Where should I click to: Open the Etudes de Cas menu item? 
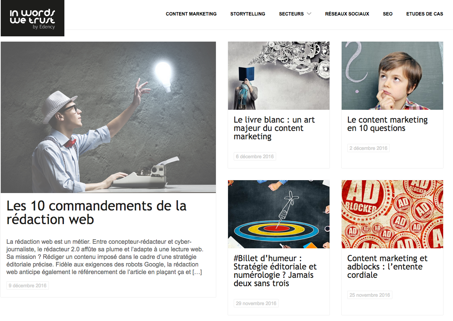coord(424,14)
